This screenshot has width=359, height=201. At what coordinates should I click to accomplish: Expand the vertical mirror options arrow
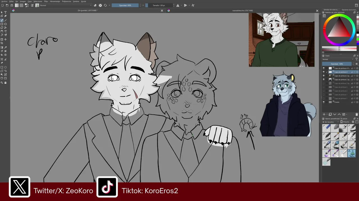[189, 5]
